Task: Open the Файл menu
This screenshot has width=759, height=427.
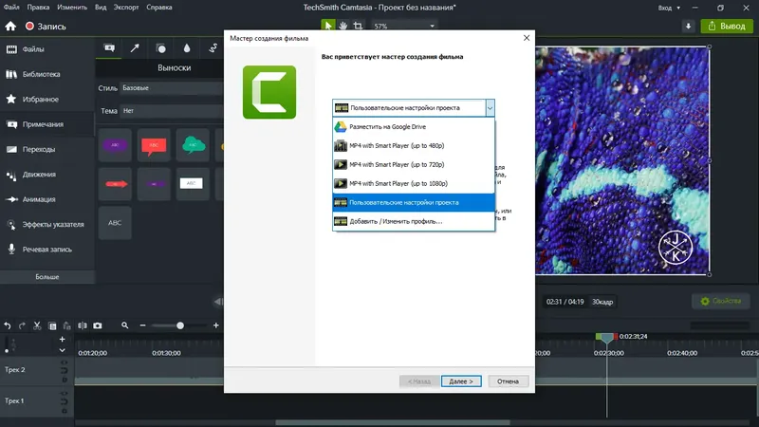Action: pyautogui.click(x=11, y=8)
